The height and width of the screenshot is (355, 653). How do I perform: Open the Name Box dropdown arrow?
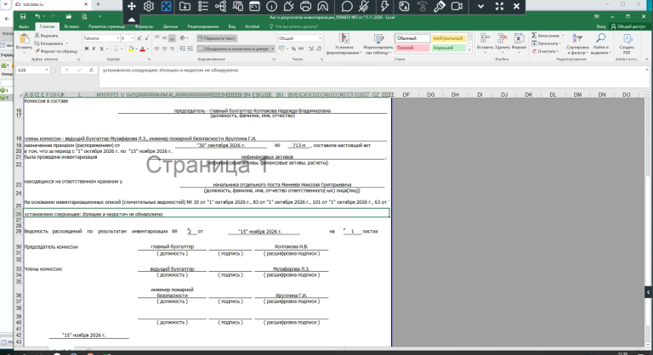point(46,70)
